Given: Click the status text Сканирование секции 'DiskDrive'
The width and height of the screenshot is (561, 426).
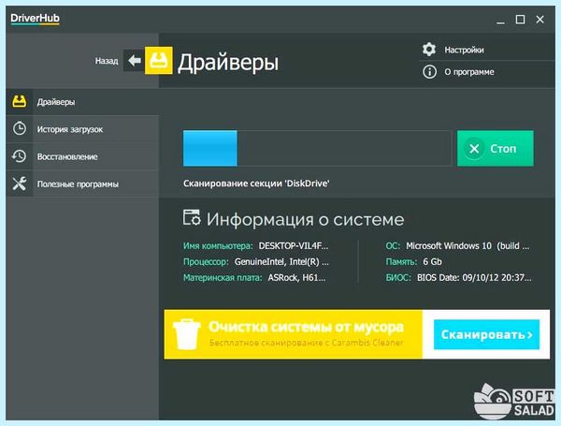Looking at the screenshot, I should tap(256, 184).
